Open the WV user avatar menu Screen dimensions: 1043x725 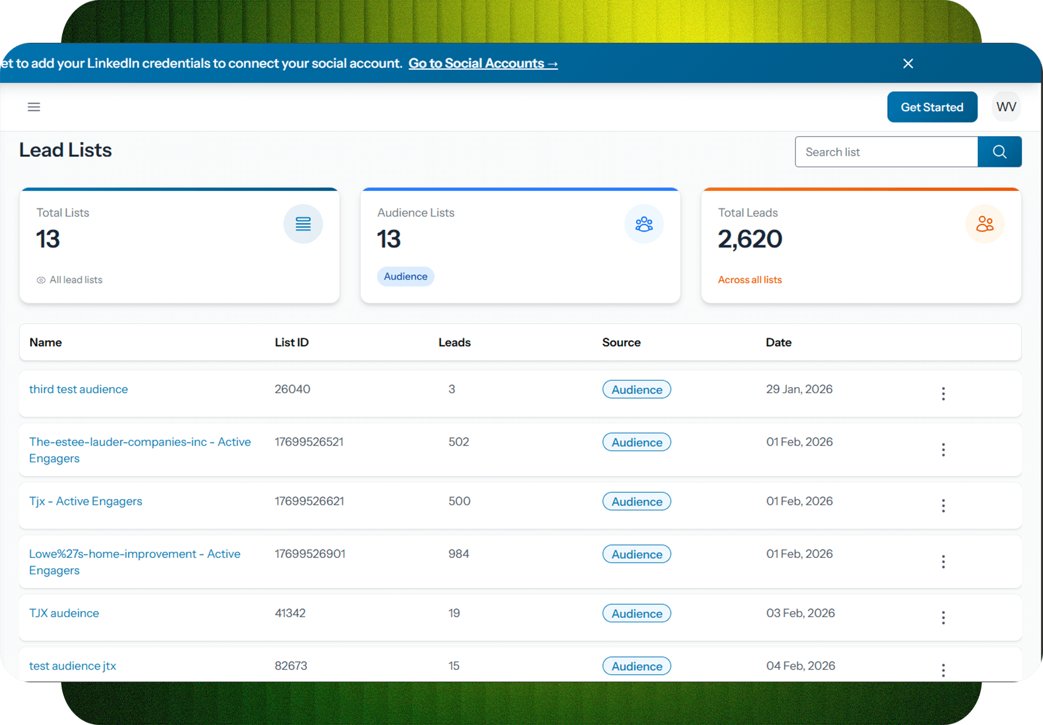coord(1006,107)
